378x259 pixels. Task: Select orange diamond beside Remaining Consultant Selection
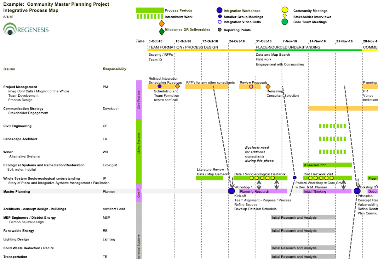click(x=268, y=87)
